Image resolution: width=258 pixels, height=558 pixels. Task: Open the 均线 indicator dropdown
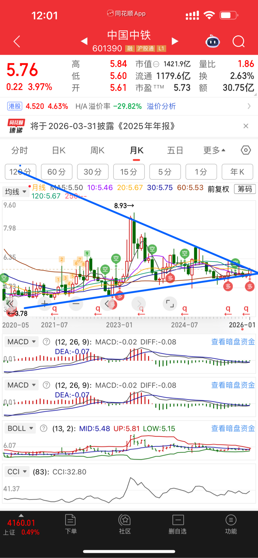[x=15, y=192]
